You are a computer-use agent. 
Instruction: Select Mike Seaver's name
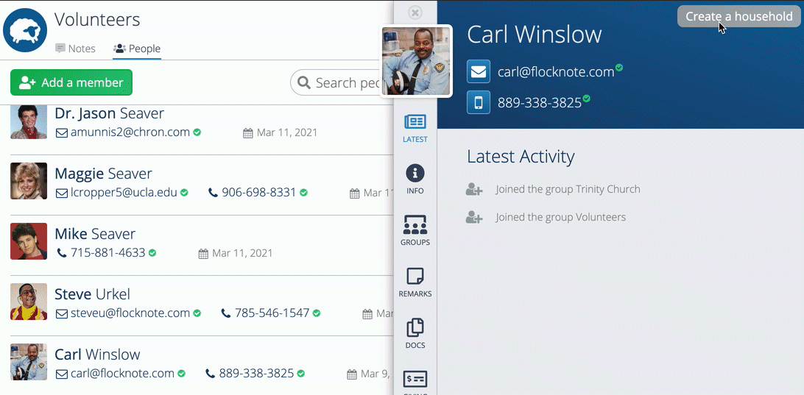point(95,234)
